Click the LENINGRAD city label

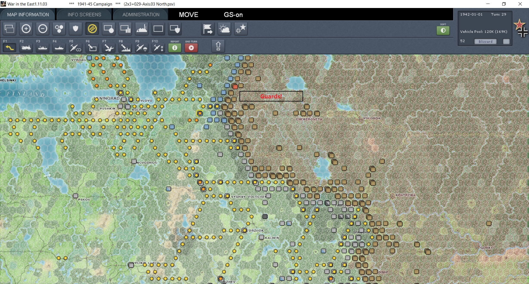pos(107,98)
